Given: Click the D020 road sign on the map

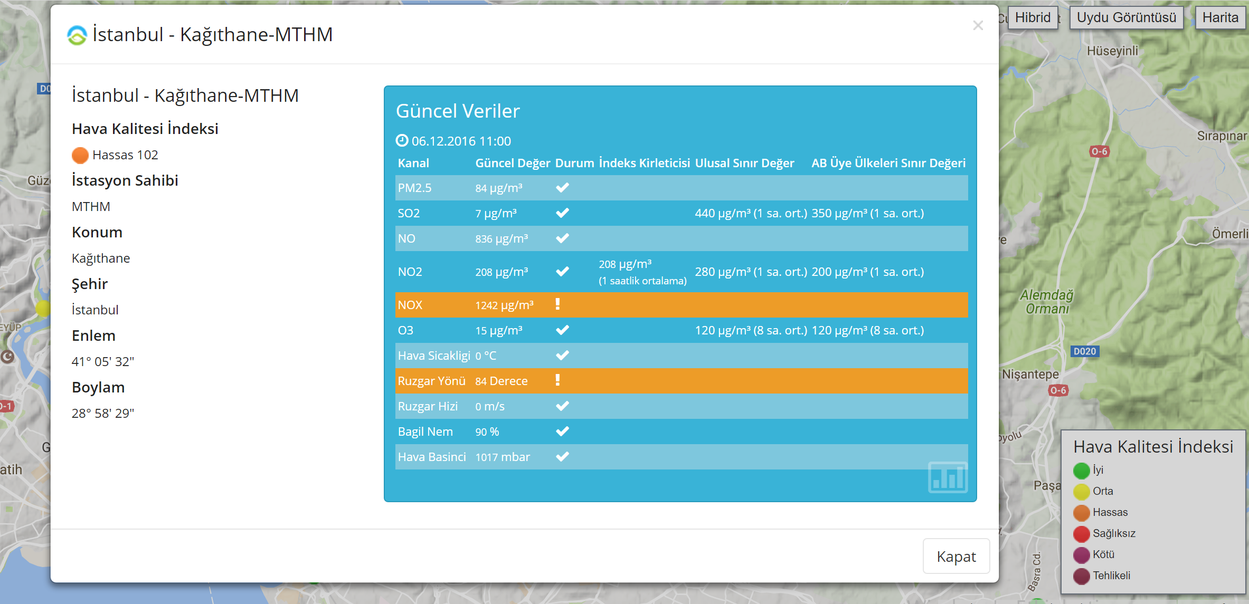Looking at the screenshot, I should (1085, 351).
